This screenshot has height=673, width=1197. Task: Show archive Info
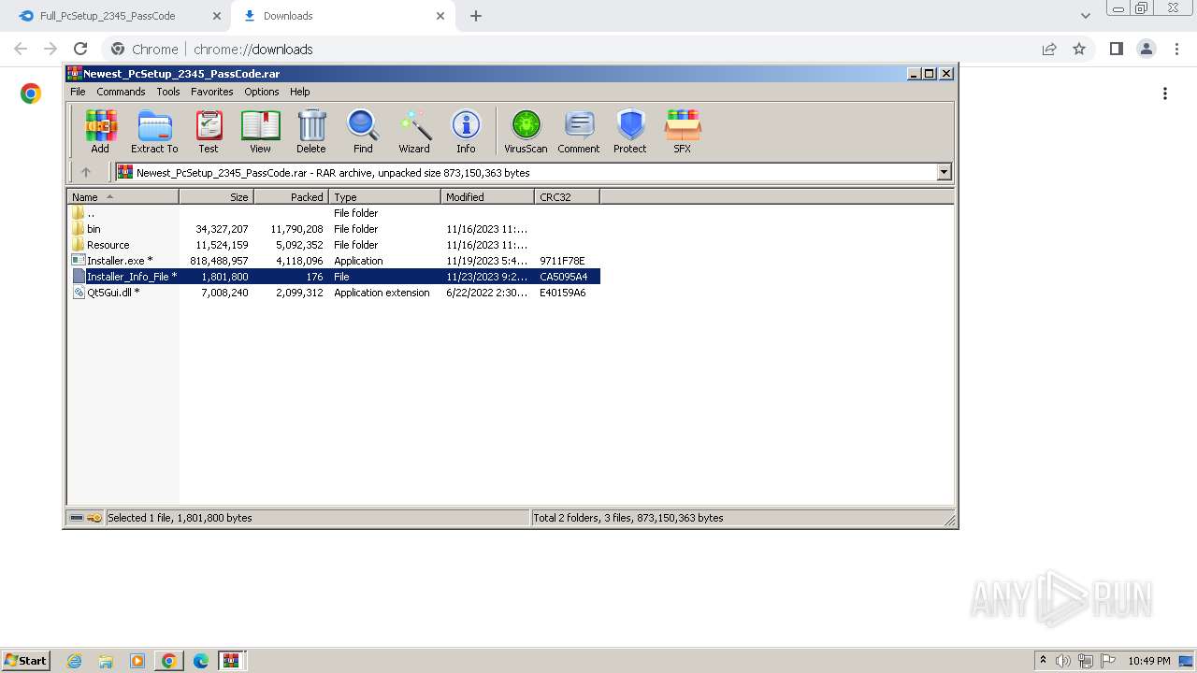(x=466, y=131)
